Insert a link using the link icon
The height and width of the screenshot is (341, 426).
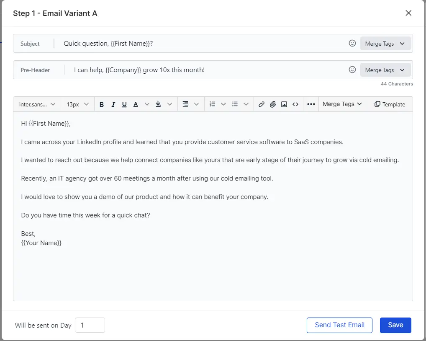262,105
